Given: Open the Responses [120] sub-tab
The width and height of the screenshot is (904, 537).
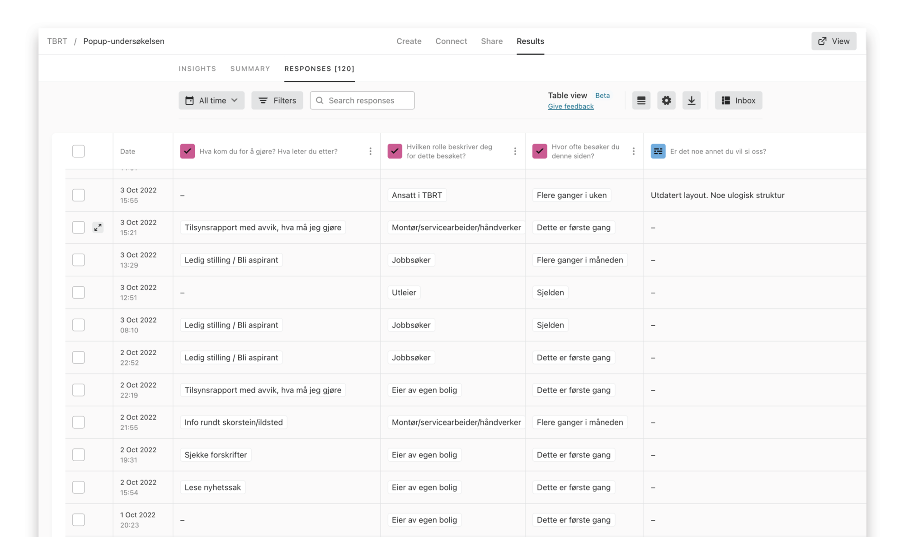Looking at the screenshot, I should tap(320, 69).
